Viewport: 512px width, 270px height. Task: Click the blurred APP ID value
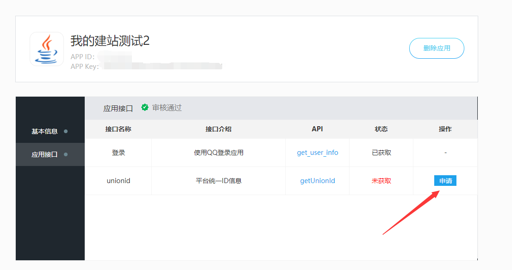pyautogui.click(x=115, y=57)
